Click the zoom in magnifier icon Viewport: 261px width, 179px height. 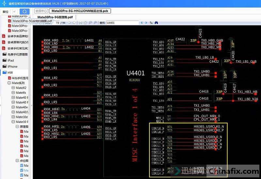95,23
